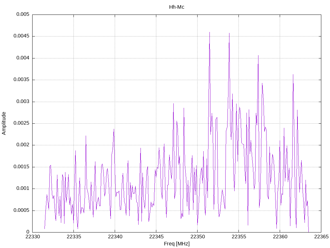330x248 pixels.
Task: Click the y-axis value 0.001
Action: pyautogui.click(x=23, y=189)
